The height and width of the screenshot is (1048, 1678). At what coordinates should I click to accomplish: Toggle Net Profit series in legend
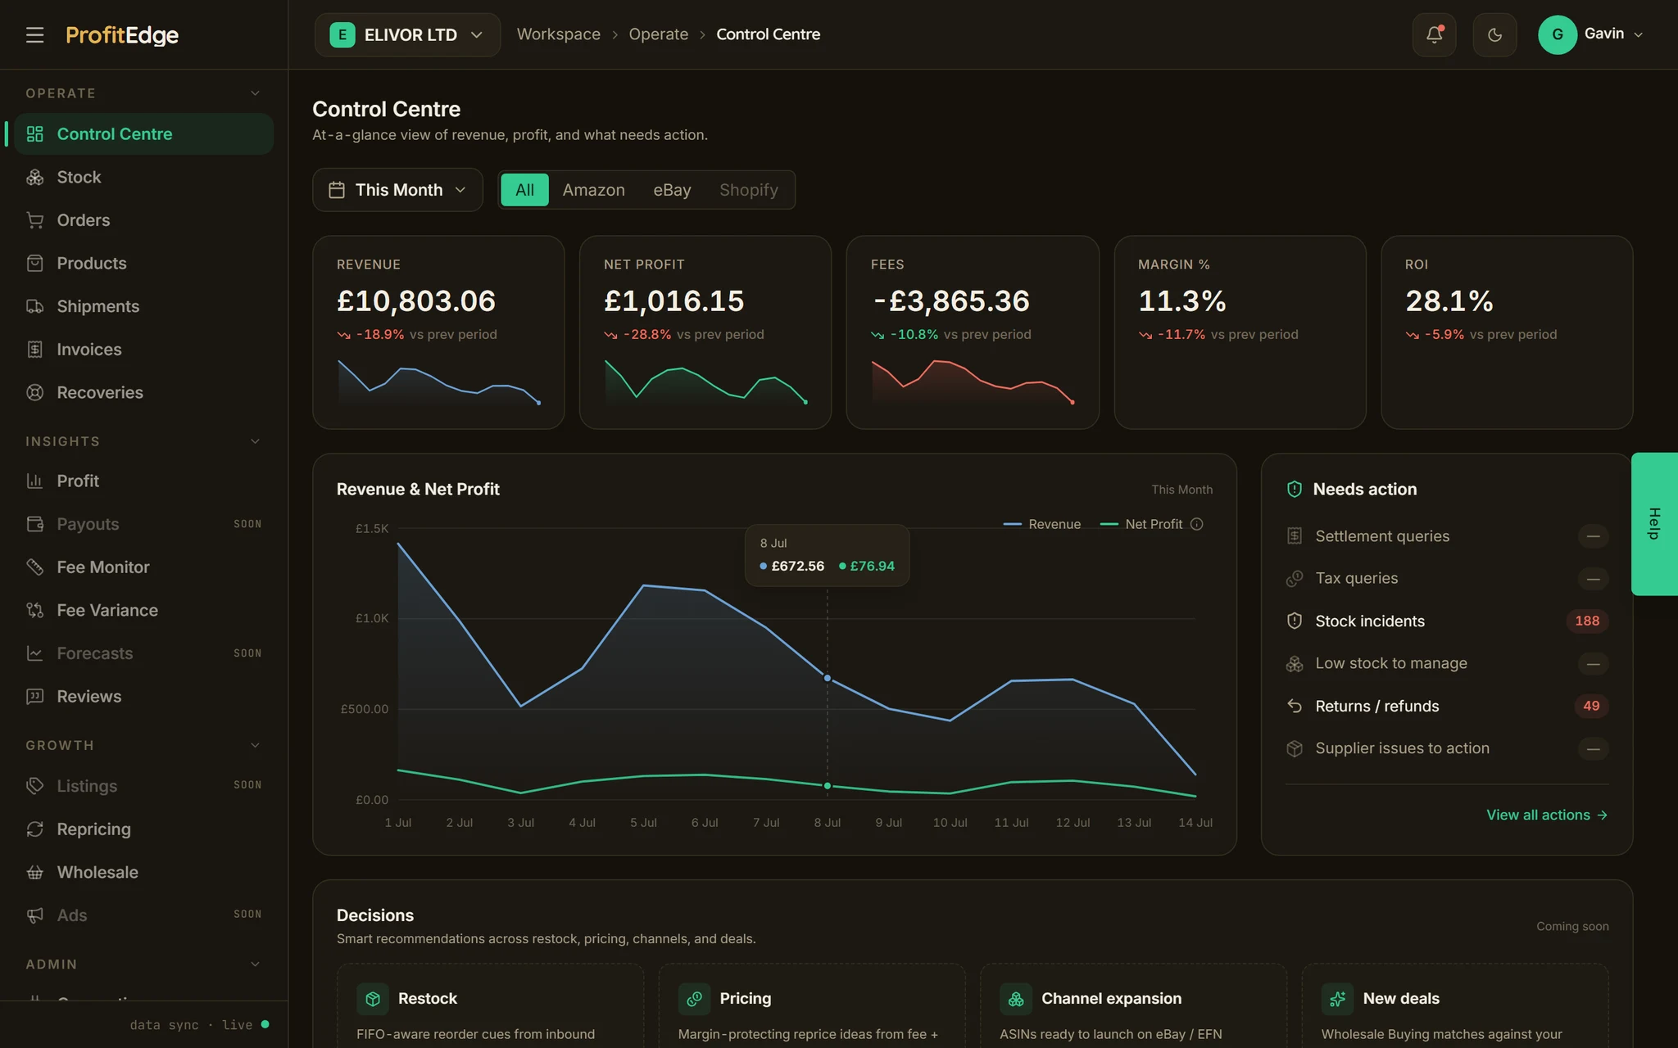pos(1141,524)
